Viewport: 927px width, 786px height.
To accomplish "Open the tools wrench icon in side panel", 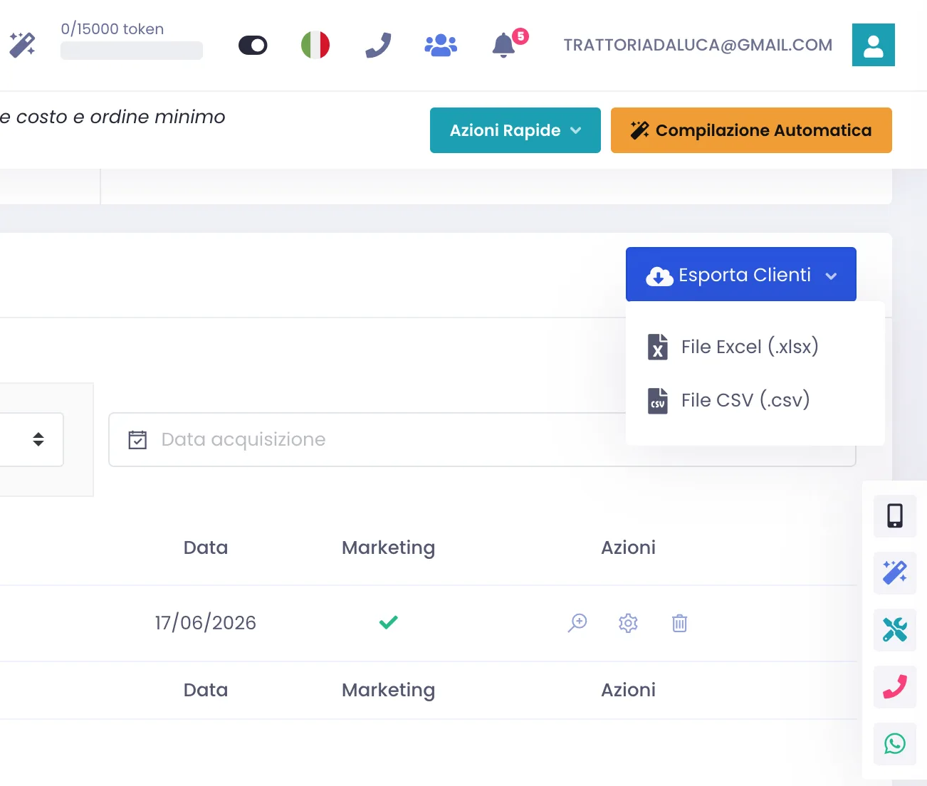I will [x=895, y=629].
